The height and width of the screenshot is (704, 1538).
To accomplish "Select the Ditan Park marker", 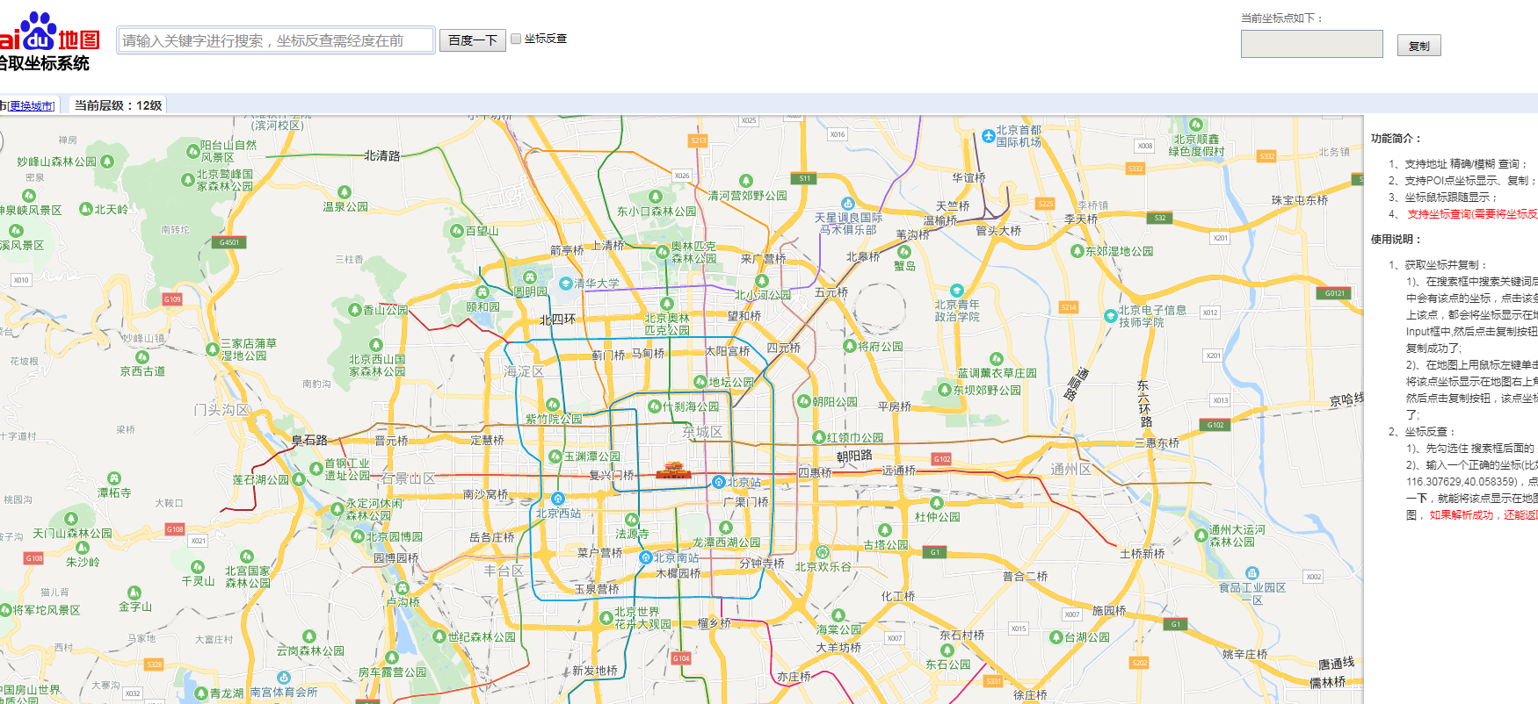I will click(x=700, y=382).
